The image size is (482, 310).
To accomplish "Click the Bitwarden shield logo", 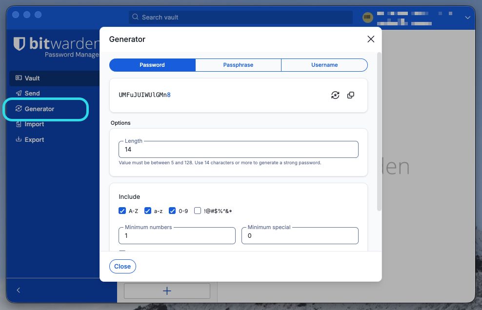I will tap(19, 44).
